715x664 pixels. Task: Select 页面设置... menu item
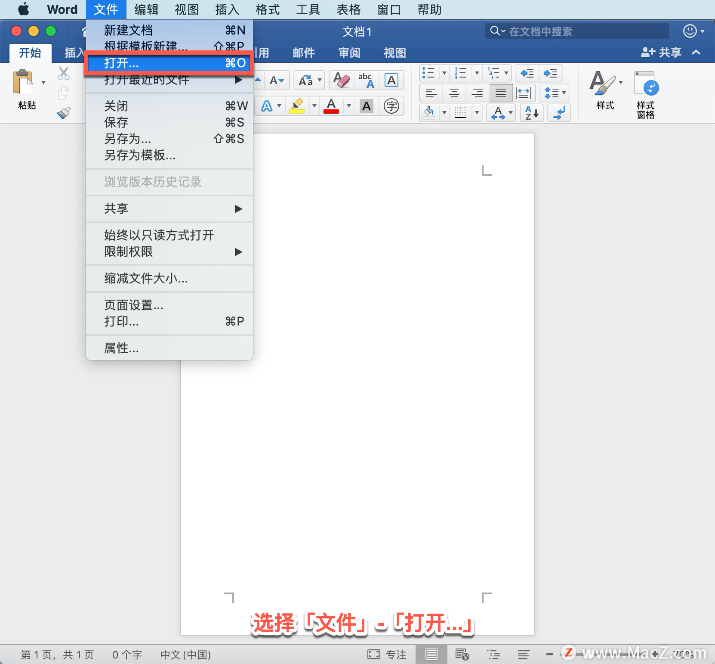click(x=170, y=305)
